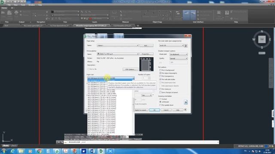
Task: Click the Help button in Plot dialog
Action: [x=177, y=110]
